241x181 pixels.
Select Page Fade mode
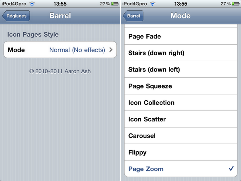point(180,36)
